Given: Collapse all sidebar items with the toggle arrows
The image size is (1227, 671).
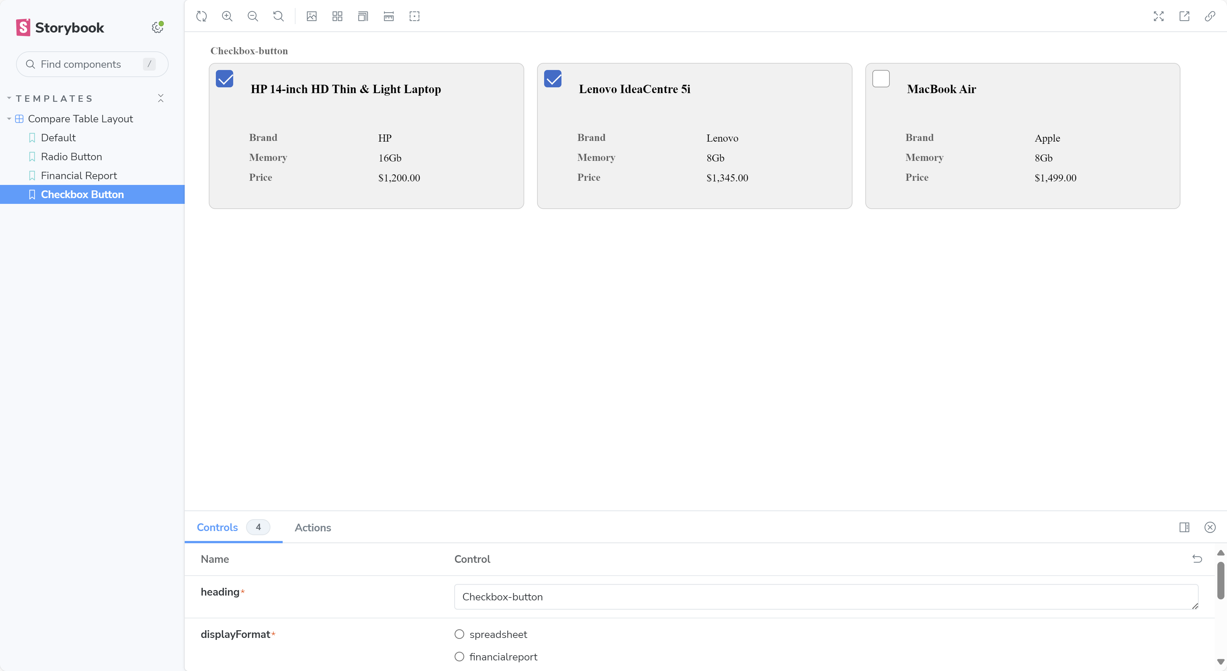Looking at the screenshot, I should (161, 98).
